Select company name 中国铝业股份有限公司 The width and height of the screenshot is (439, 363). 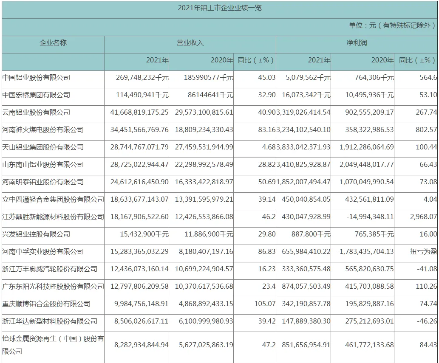coord(36,77)
